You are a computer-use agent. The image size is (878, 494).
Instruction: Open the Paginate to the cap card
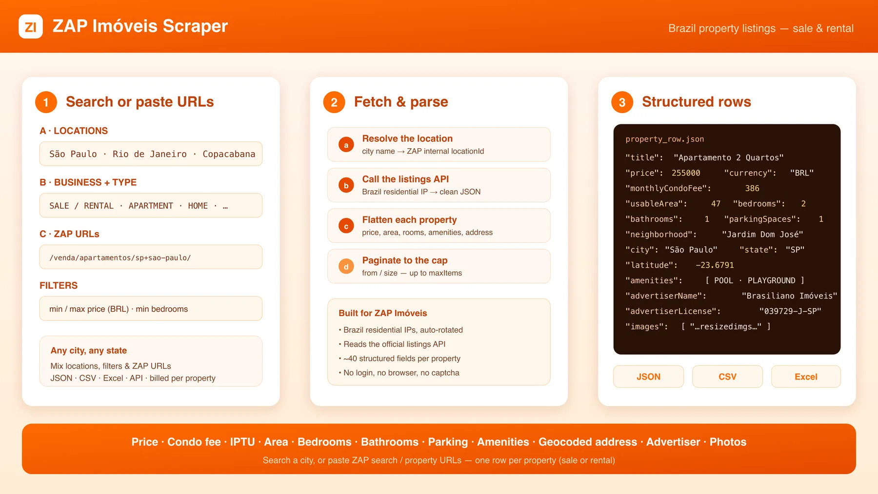click(x=439, y=266)
